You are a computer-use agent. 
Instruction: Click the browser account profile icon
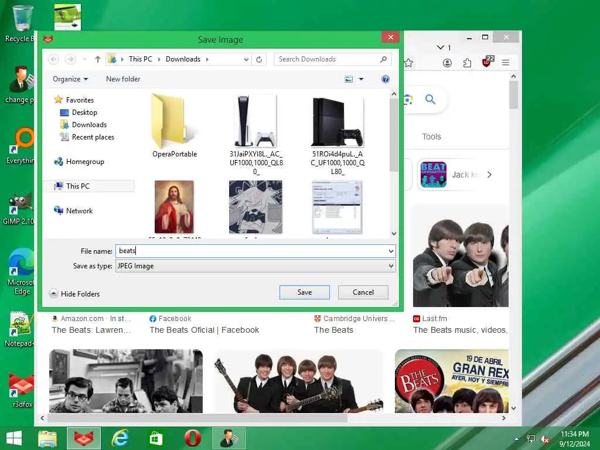447,63
